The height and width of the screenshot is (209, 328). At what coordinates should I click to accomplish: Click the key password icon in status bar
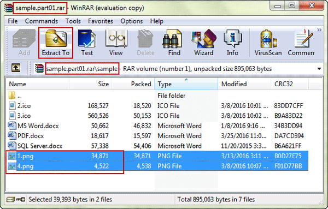tap(21, 200)
